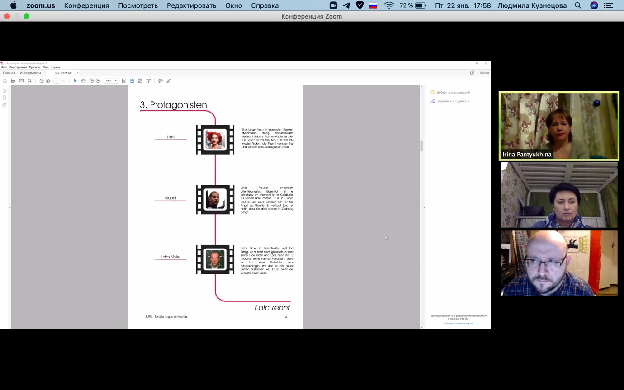The image size is (624, 390).
Task: Select Irina Pantyukhina's video tile
Action: pos(559,126)
